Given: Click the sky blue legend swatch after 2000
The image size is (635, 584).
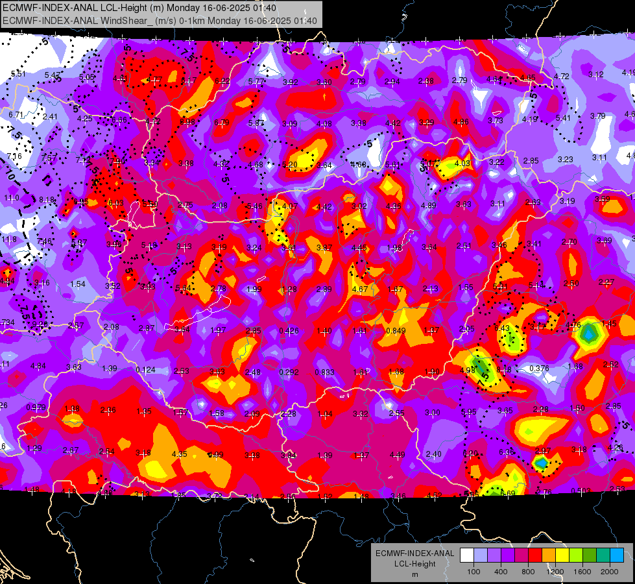Looking at the screenshot, I should click(x=617, y=555).
